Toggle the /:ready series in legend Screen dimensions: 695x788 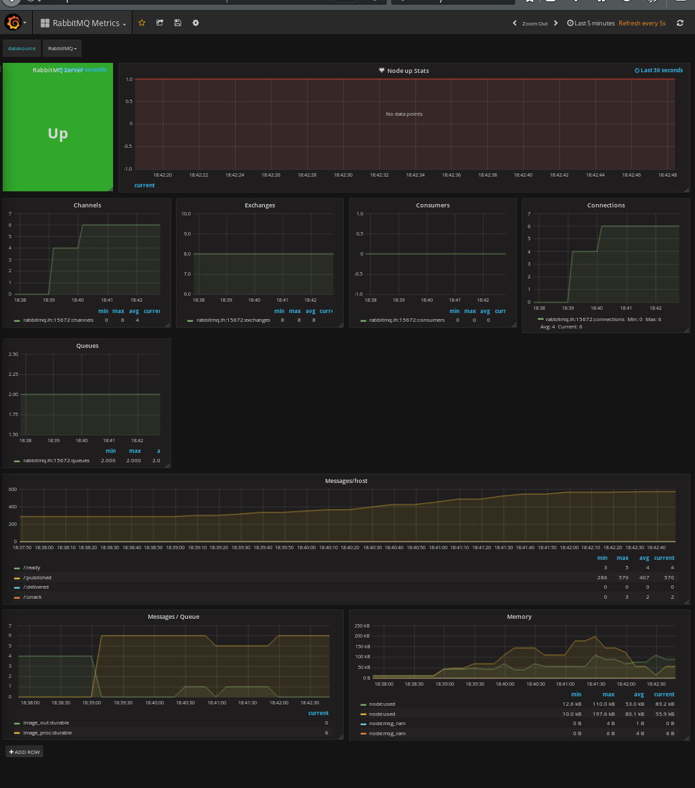coord(31,568)
